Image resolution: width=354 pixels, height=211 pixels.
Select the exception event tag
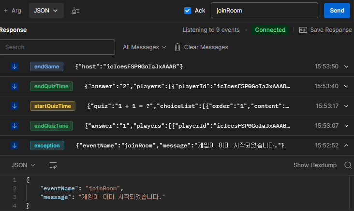pyautogui.click(x=47, y=146)
